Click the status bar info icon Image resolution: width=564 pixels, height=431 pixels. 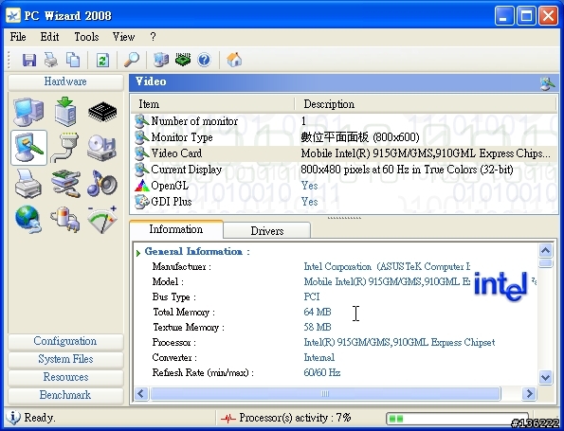point(13,418)
